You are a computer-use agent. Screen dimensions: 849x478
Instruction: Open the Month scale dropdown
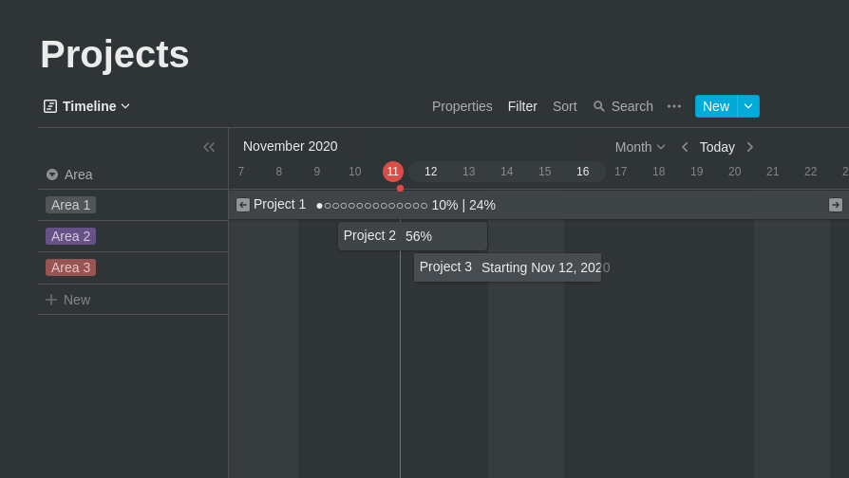[640, 147]
